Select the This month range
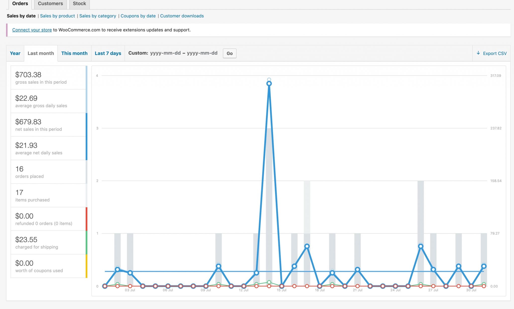The width and height of the screenshot is (514, 309). click(x=74, y=53)
